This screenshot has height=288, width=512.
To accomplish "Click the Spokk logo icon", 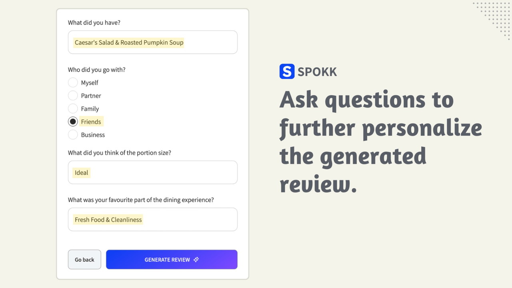I will coord(287,72).
